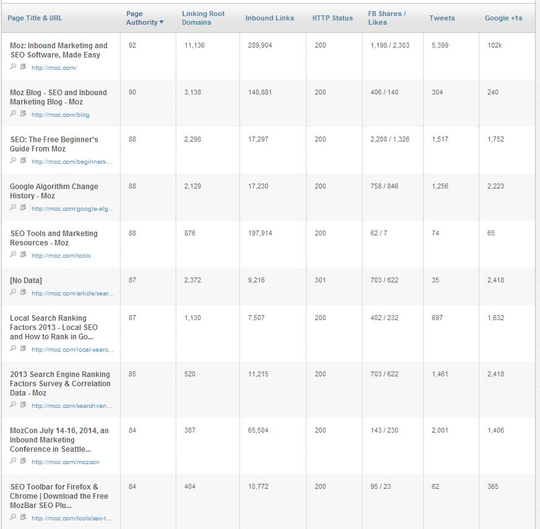This screenshot has width=540, height=529.
Task: Click page icon beside moz.com/blog URL
Action: coord(23,113)
